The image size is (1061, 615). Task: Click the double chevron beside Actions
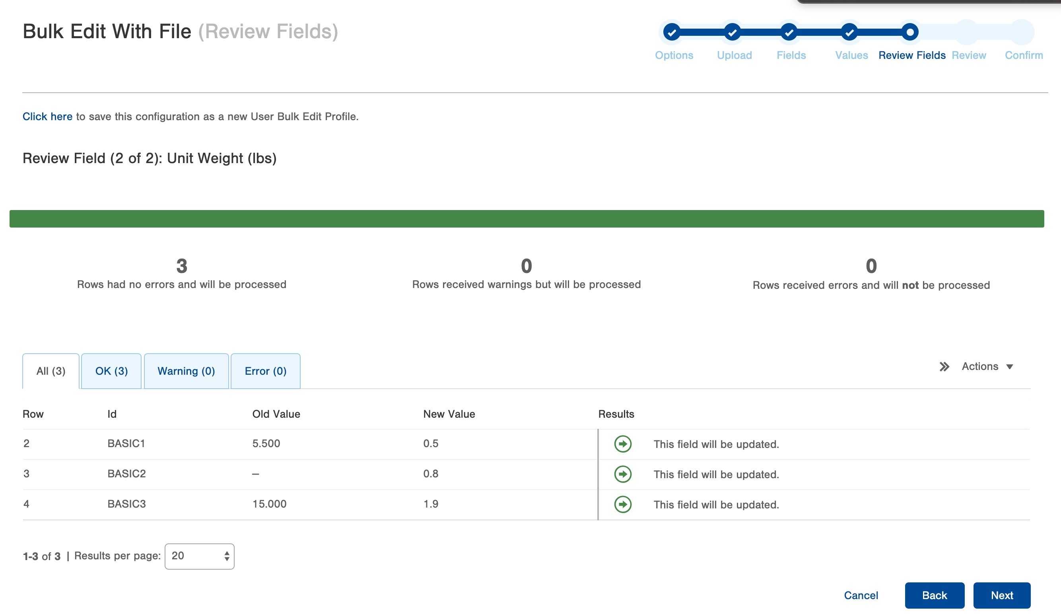pos(944,366)
